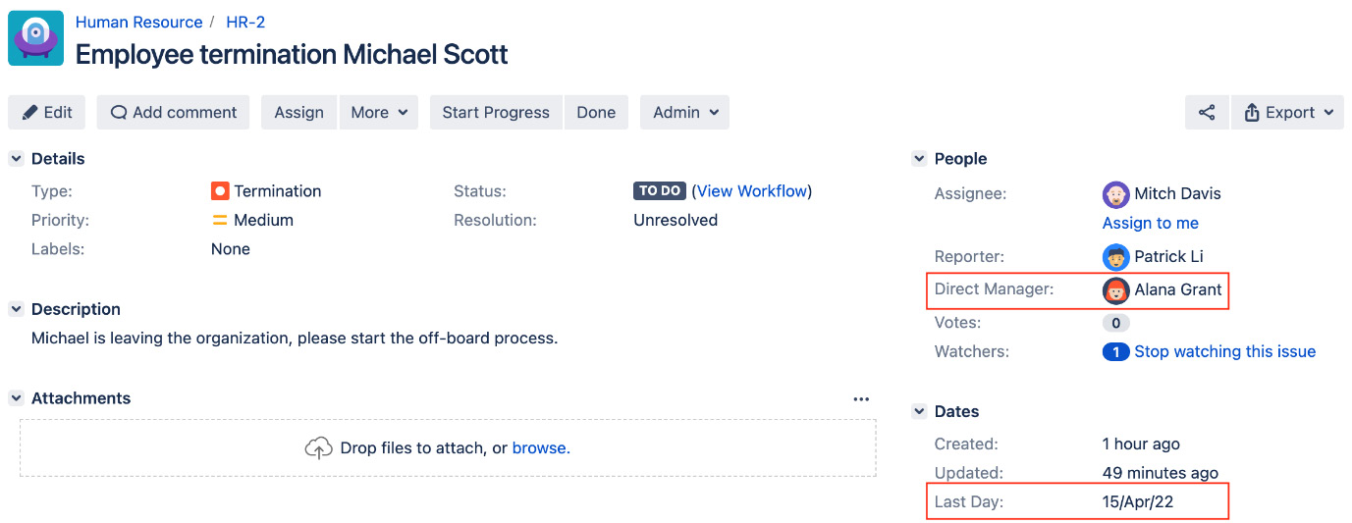Open attachments three-dot options menu
This screenshot has height=523, width=1352.
861,399
